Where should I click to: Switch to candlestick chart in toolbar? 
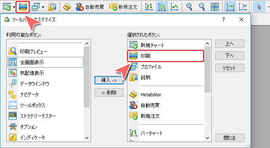click(162, 7)
